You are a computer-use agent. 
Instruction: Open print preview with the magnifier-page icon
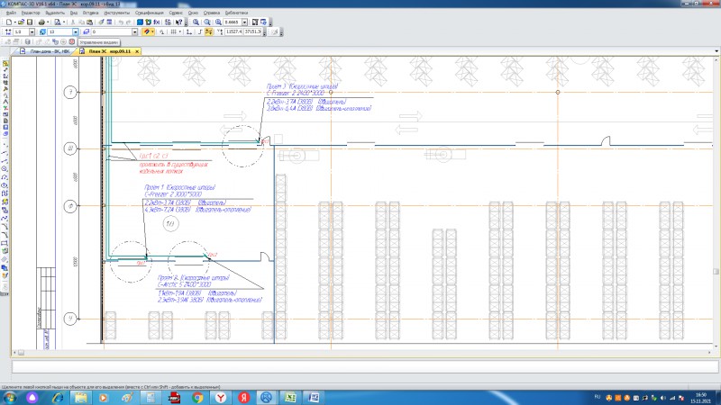click(x=58, y=22)
